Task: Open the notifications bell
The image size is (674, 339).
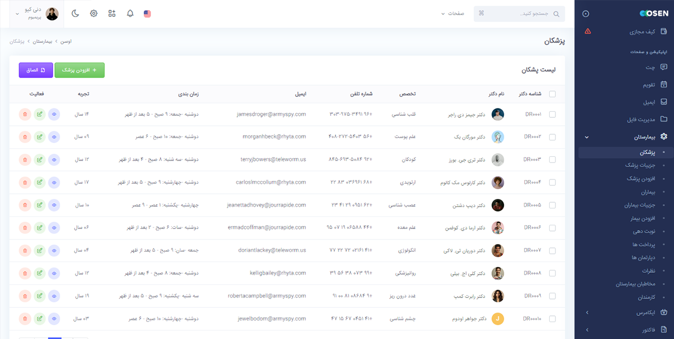Action: (130, 14)
